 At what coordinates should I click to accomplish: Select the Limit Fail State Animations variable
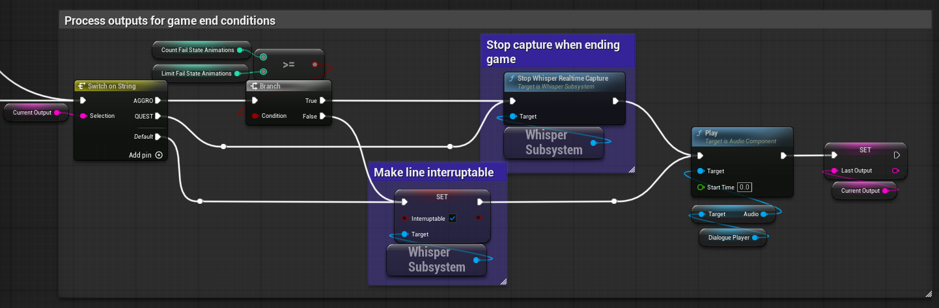(196, 74)
